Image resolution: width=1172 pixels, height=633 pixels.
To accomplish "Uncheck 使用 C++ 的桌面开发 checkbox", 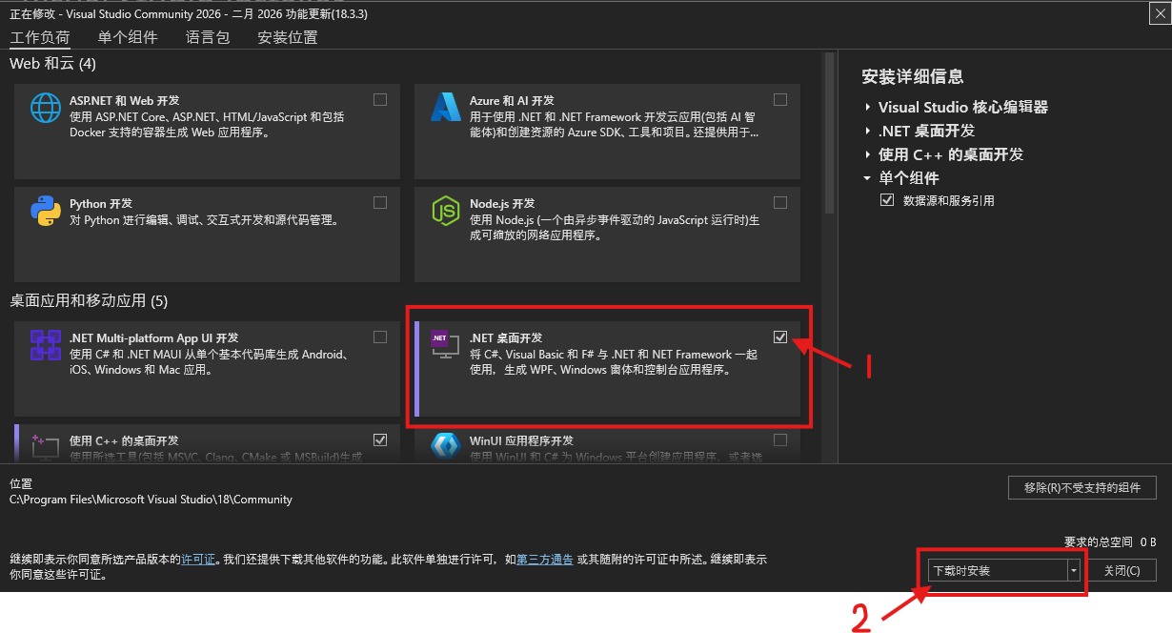I will [x=380, y=439].
